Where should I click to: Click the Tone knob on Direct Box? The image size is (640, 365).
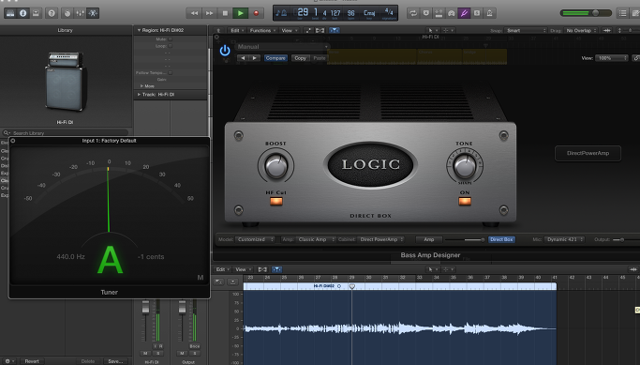(x=465, y=166)
